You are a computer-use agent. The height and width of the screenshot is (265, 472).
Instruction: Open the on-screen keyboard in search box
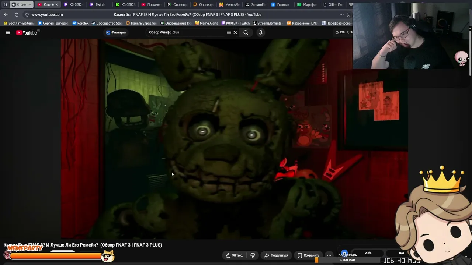point(229,32)
